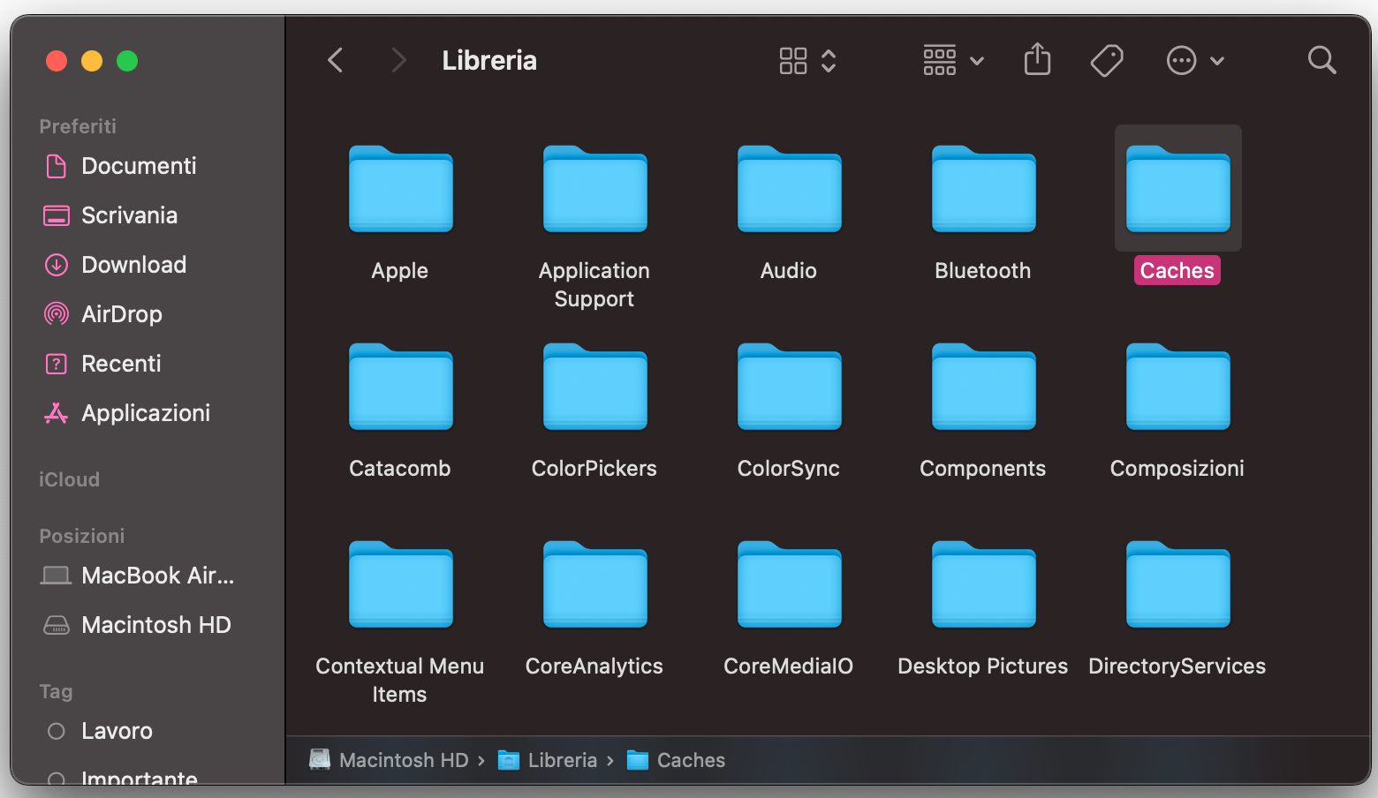Open the Application Support folder
The width and height of the screenshot is (1378, 798).
(594, 190)
